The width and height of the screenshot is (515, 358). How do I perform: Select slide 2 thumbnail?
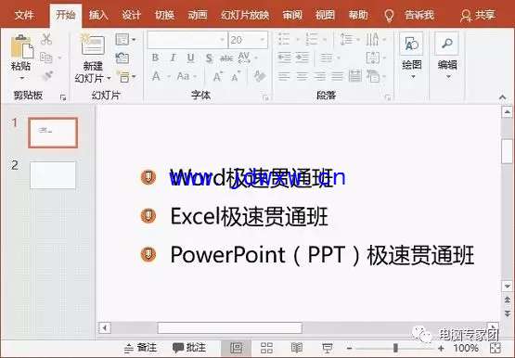coord(53,174)
